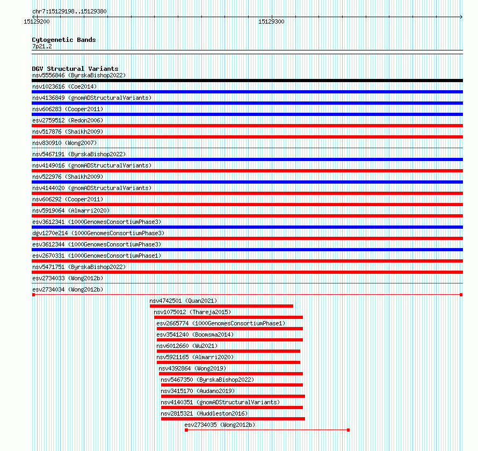Click the DGV Structural Variants track title
This screenshot has width=478, height=451.
click(x=75, y=69)
